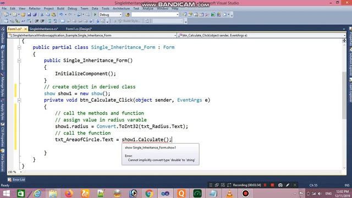Click the Start Debugging play icon
The width and height of the screenshot is (352, 198).
tap(95, 15)
